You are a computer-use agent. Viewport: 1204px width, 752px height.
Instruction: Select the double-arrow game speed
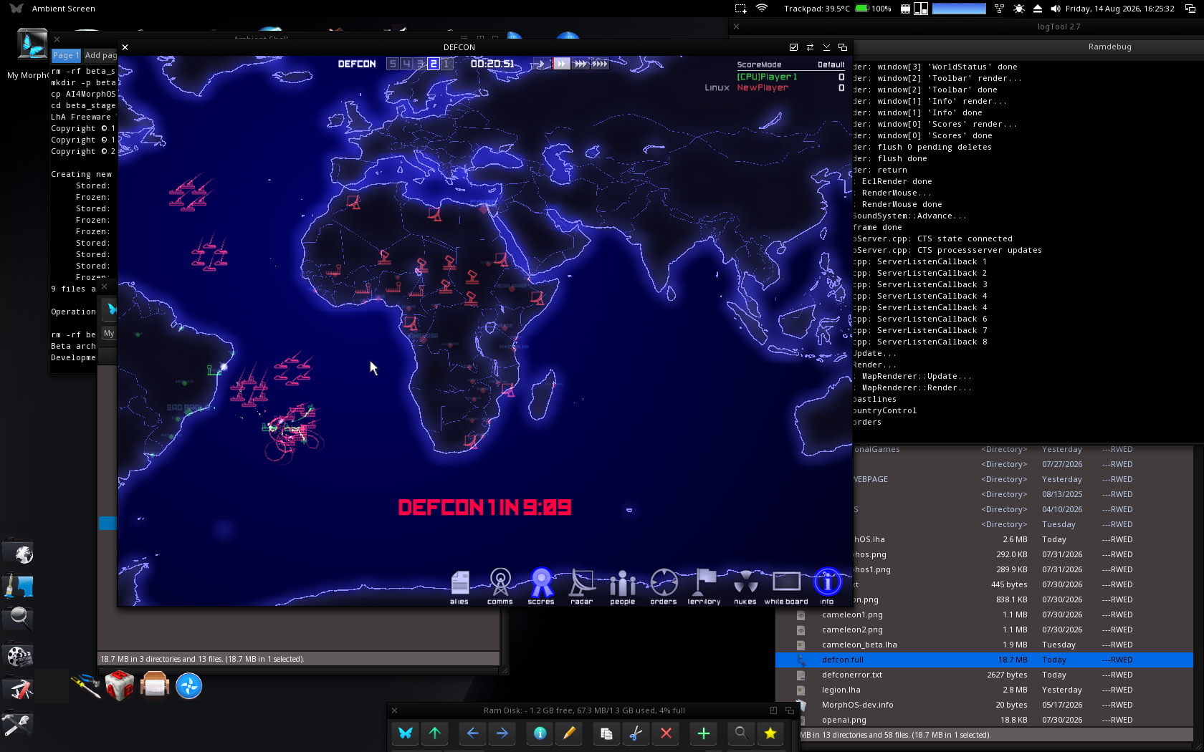click(561, 64)
